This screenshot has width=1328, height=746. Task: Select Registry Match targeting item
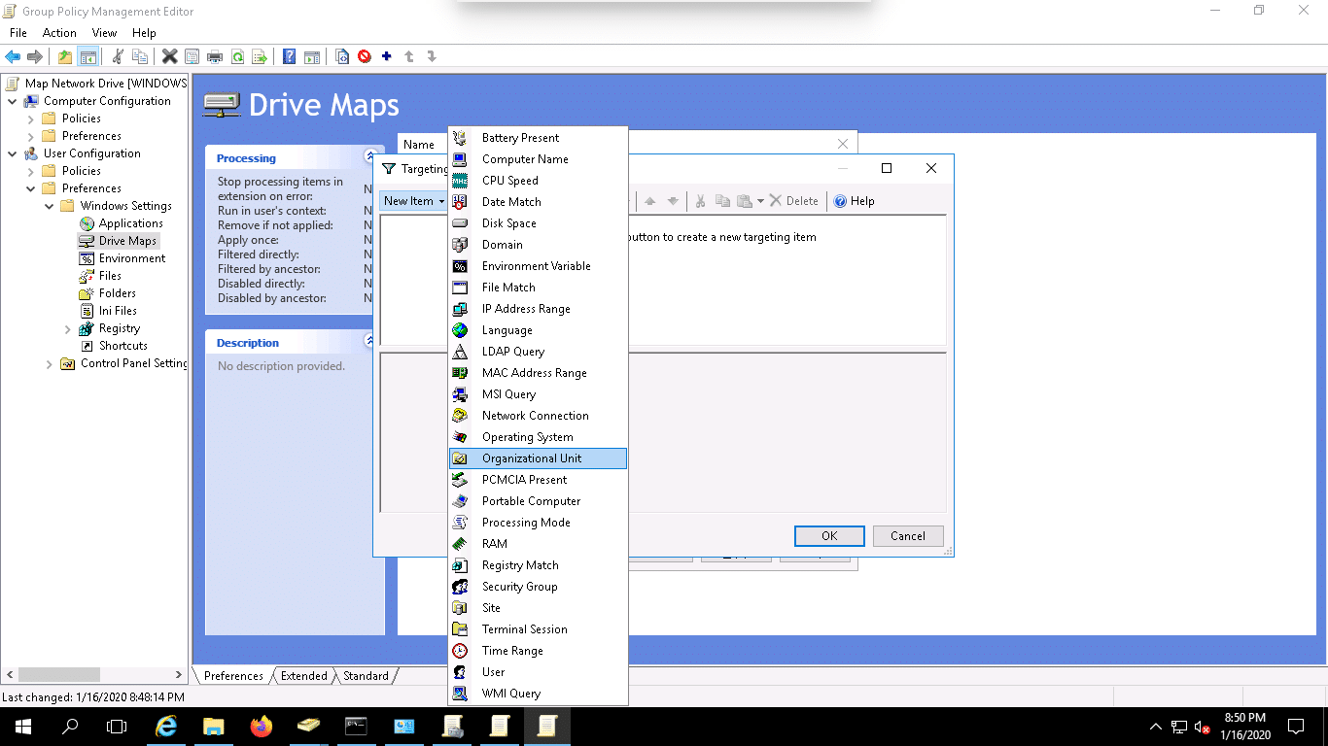(538, 565)
